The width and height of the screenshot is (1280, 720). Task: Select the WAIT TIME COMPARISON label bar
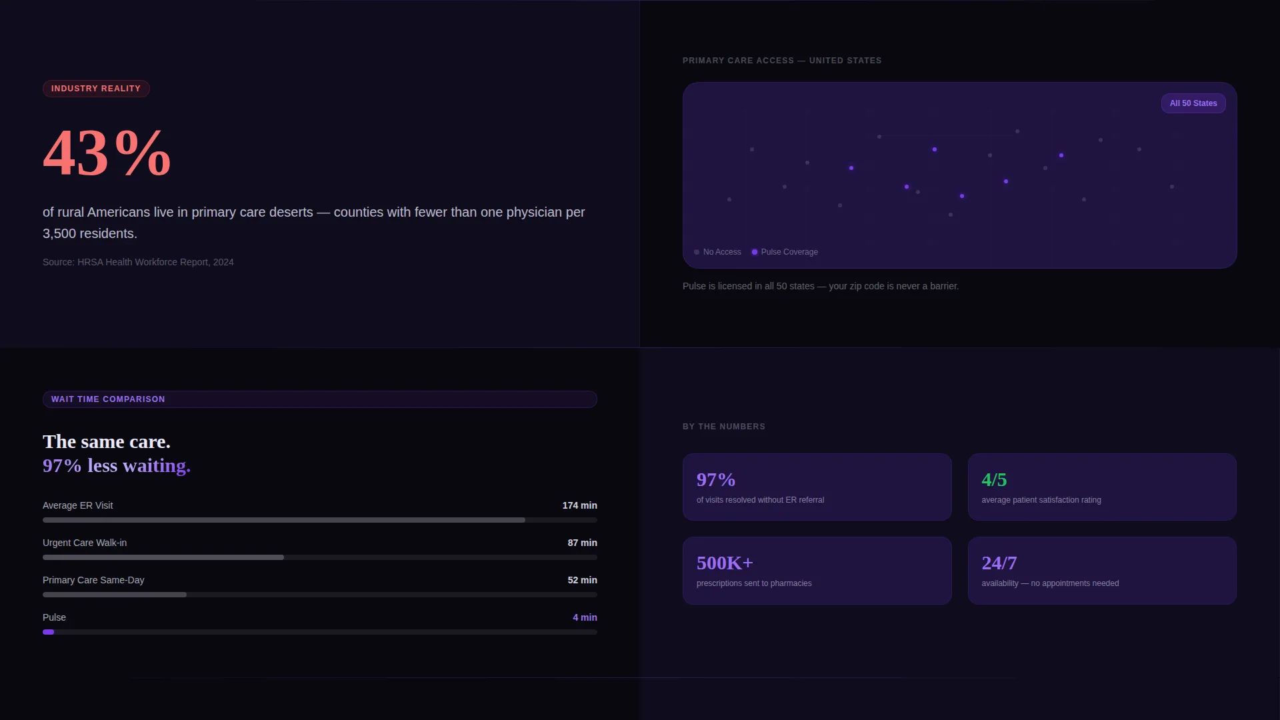coord(320,399)
